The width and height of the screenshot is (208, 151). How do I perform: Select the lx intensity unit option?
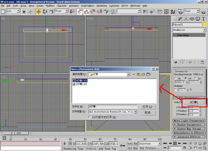195,78
